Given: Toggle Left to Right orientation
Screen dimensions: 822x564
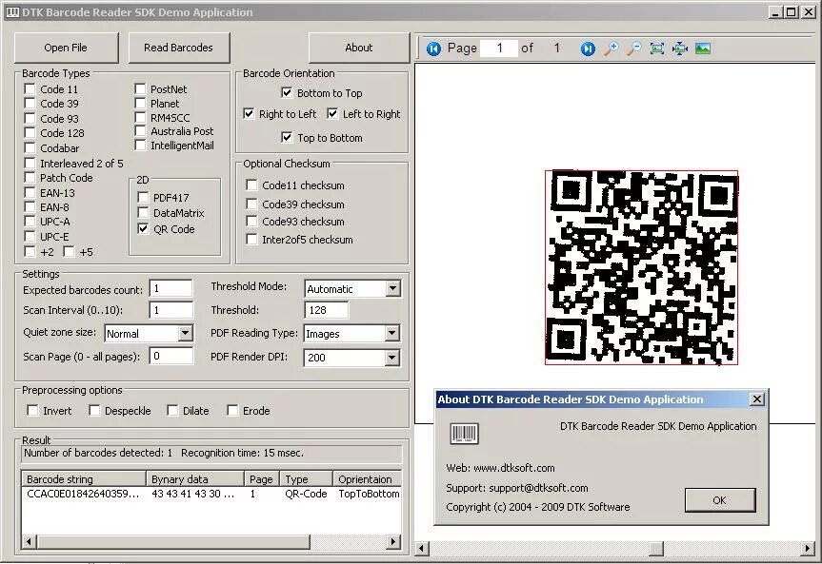Looking at the screenshot, I should [x=332, y=113].
